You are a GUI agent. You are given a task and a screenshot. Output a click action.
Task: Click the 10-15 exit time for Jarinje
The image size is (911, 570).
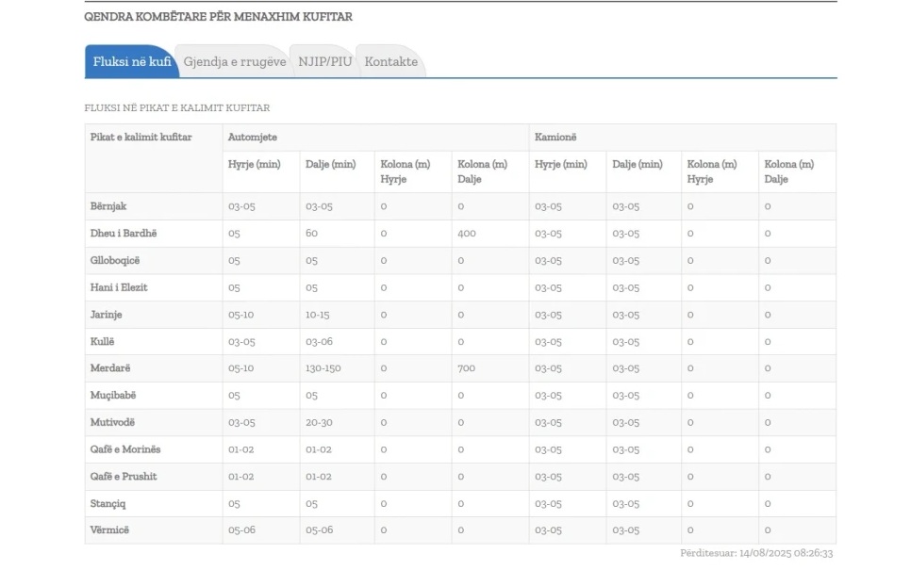(317, 315)
